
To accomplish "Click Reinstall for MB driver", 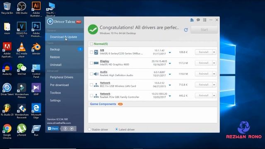I will pyautogui.click(x=203, y=52).
